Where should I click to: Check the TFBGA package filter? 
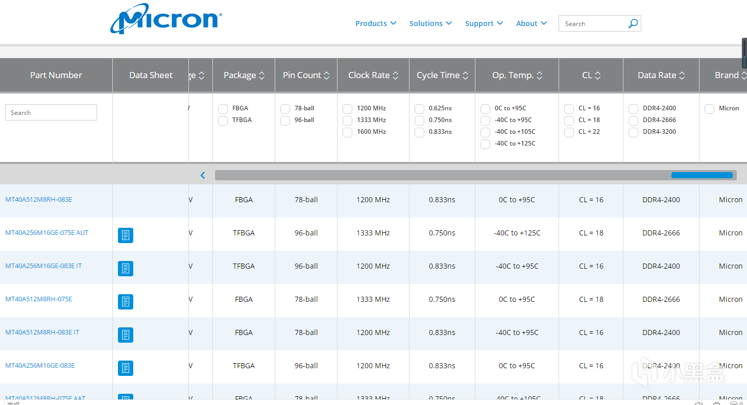[x=223, y=121]
